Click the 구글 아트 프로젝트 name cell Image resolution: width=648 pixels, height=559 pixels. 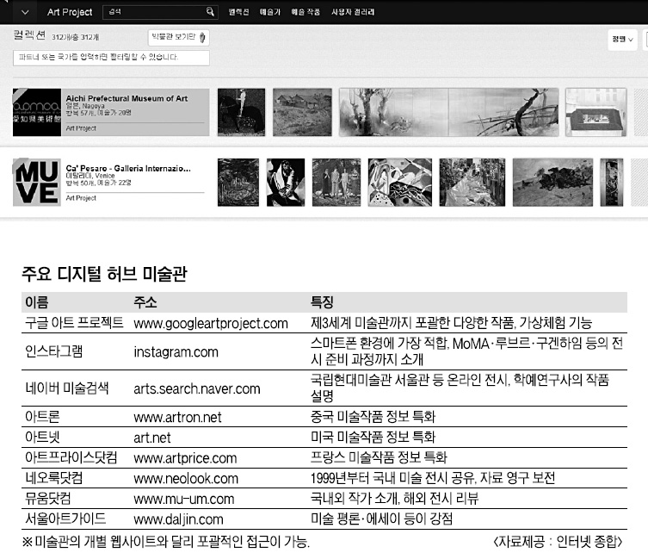pos(74,323)
